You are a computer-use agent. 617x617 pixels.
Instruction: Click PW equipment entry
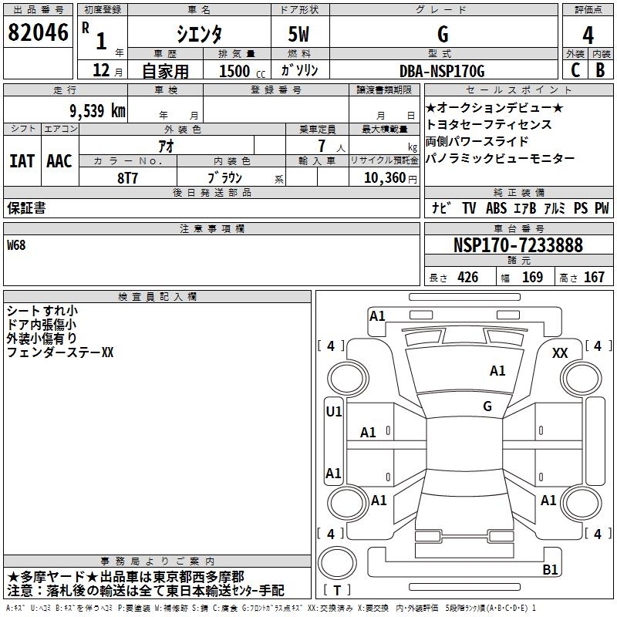pos(602,207)
